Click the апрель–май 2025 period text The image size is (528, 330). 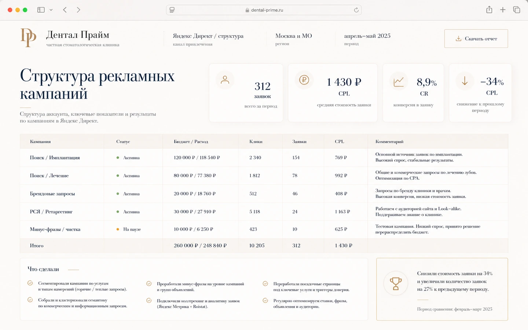367,36
